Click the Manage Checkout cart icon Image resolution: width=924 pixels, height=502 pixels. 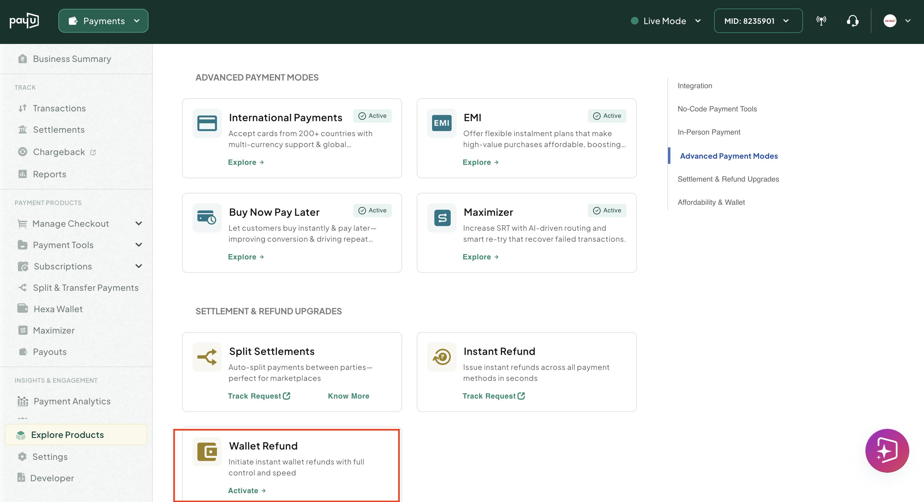tap(22, 224)
